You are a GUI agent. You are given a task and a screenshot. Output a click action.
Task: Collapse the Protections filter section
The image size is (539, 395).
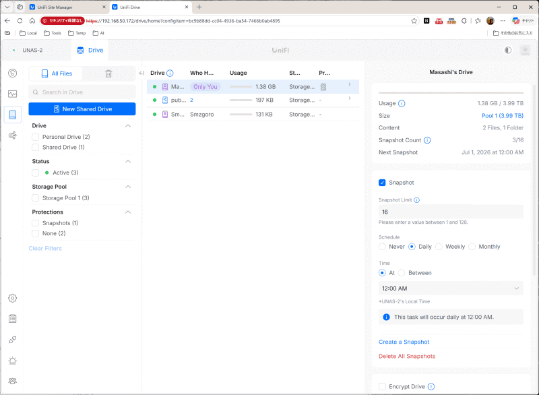click(x=128, y=212)
